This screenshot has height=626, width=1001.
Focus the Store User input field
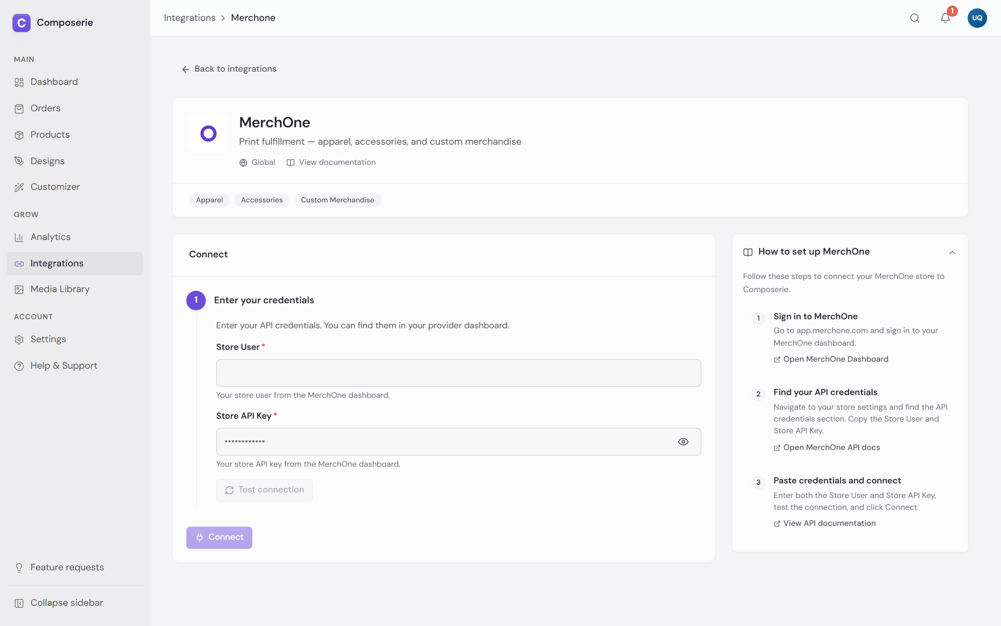click(x=458, y=372)
